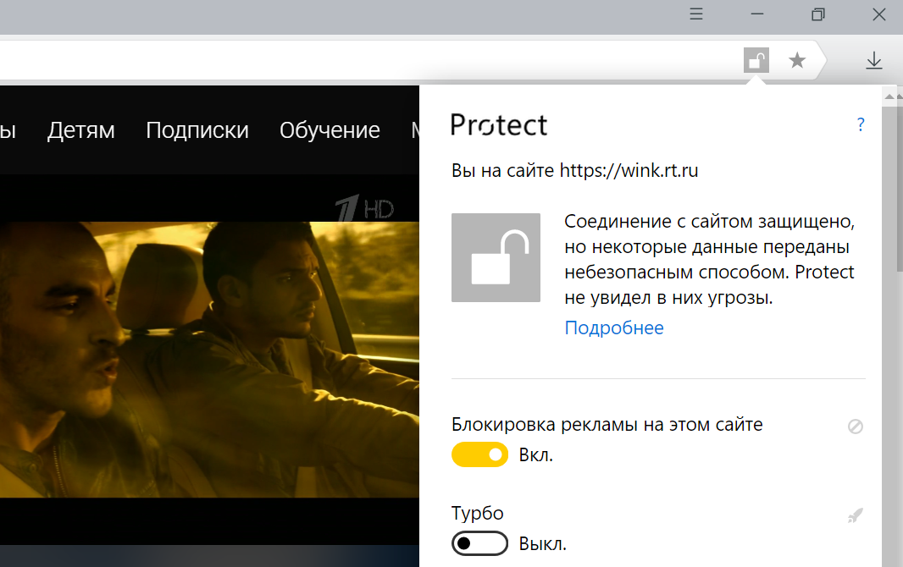Bookmark page with the star icon

pyautogui.click(x=797, y=60)
